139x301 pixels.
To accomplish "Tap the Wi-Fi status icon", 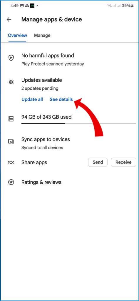I will coord(109,6).
